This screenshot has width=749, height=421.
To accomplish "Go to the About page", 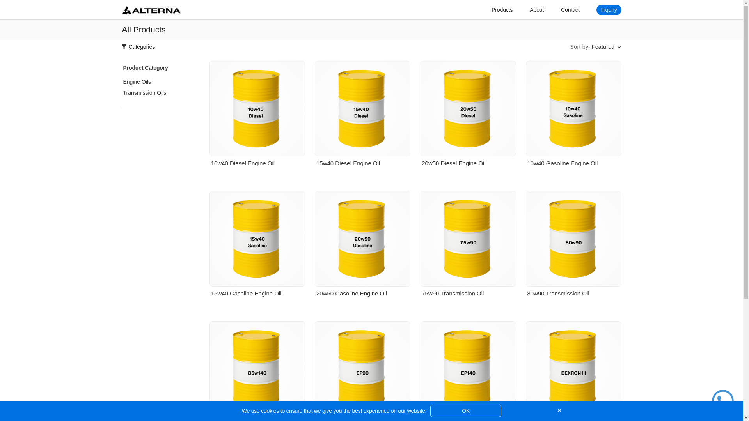I will tap(536, 10).
